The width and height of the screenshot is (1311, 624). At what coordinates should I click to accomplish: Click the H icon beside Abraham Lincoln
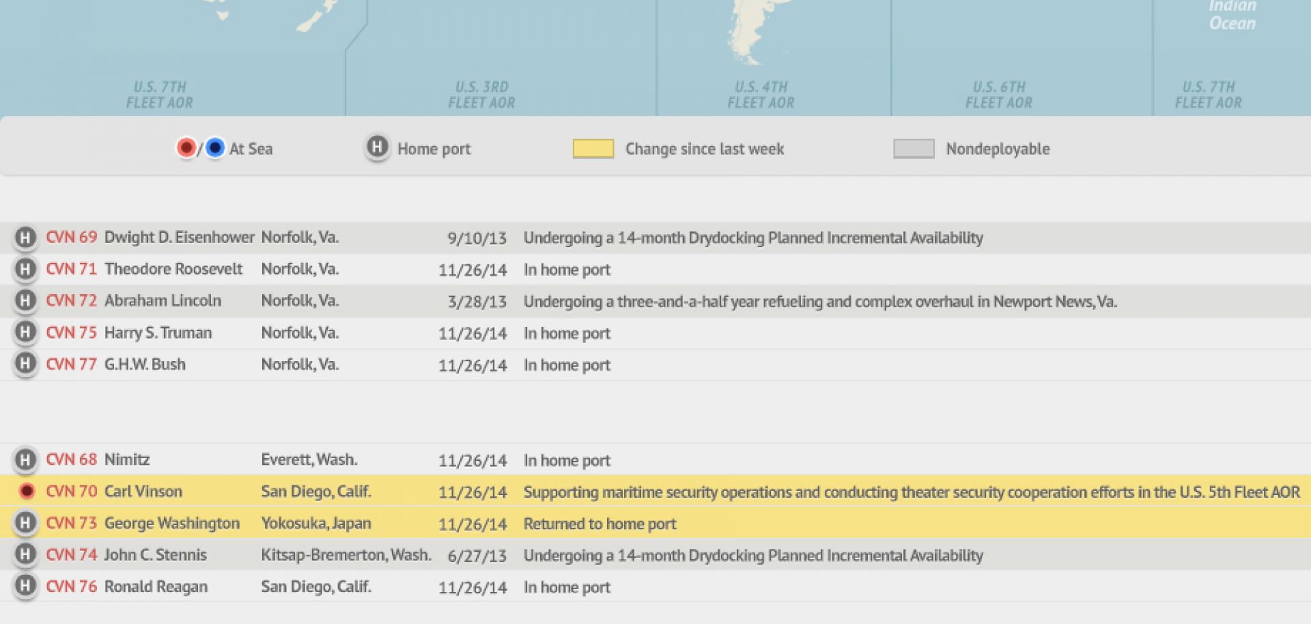[25, 300]
